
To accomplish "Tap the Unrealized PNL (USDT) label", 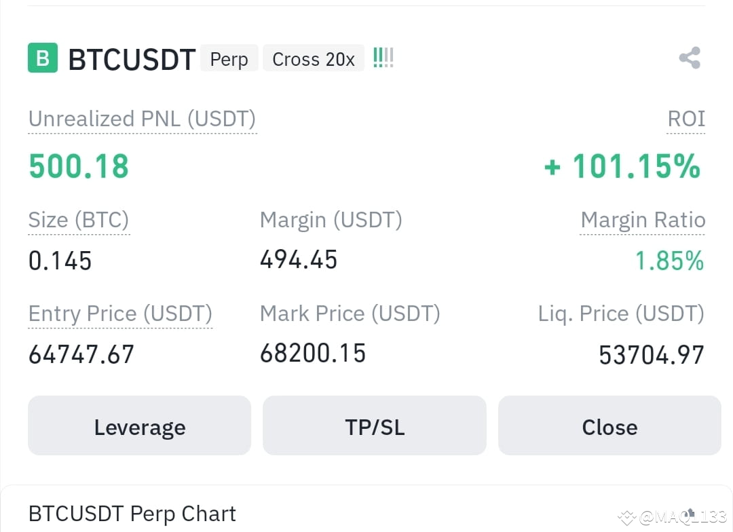I will click(x=142, y=119).
